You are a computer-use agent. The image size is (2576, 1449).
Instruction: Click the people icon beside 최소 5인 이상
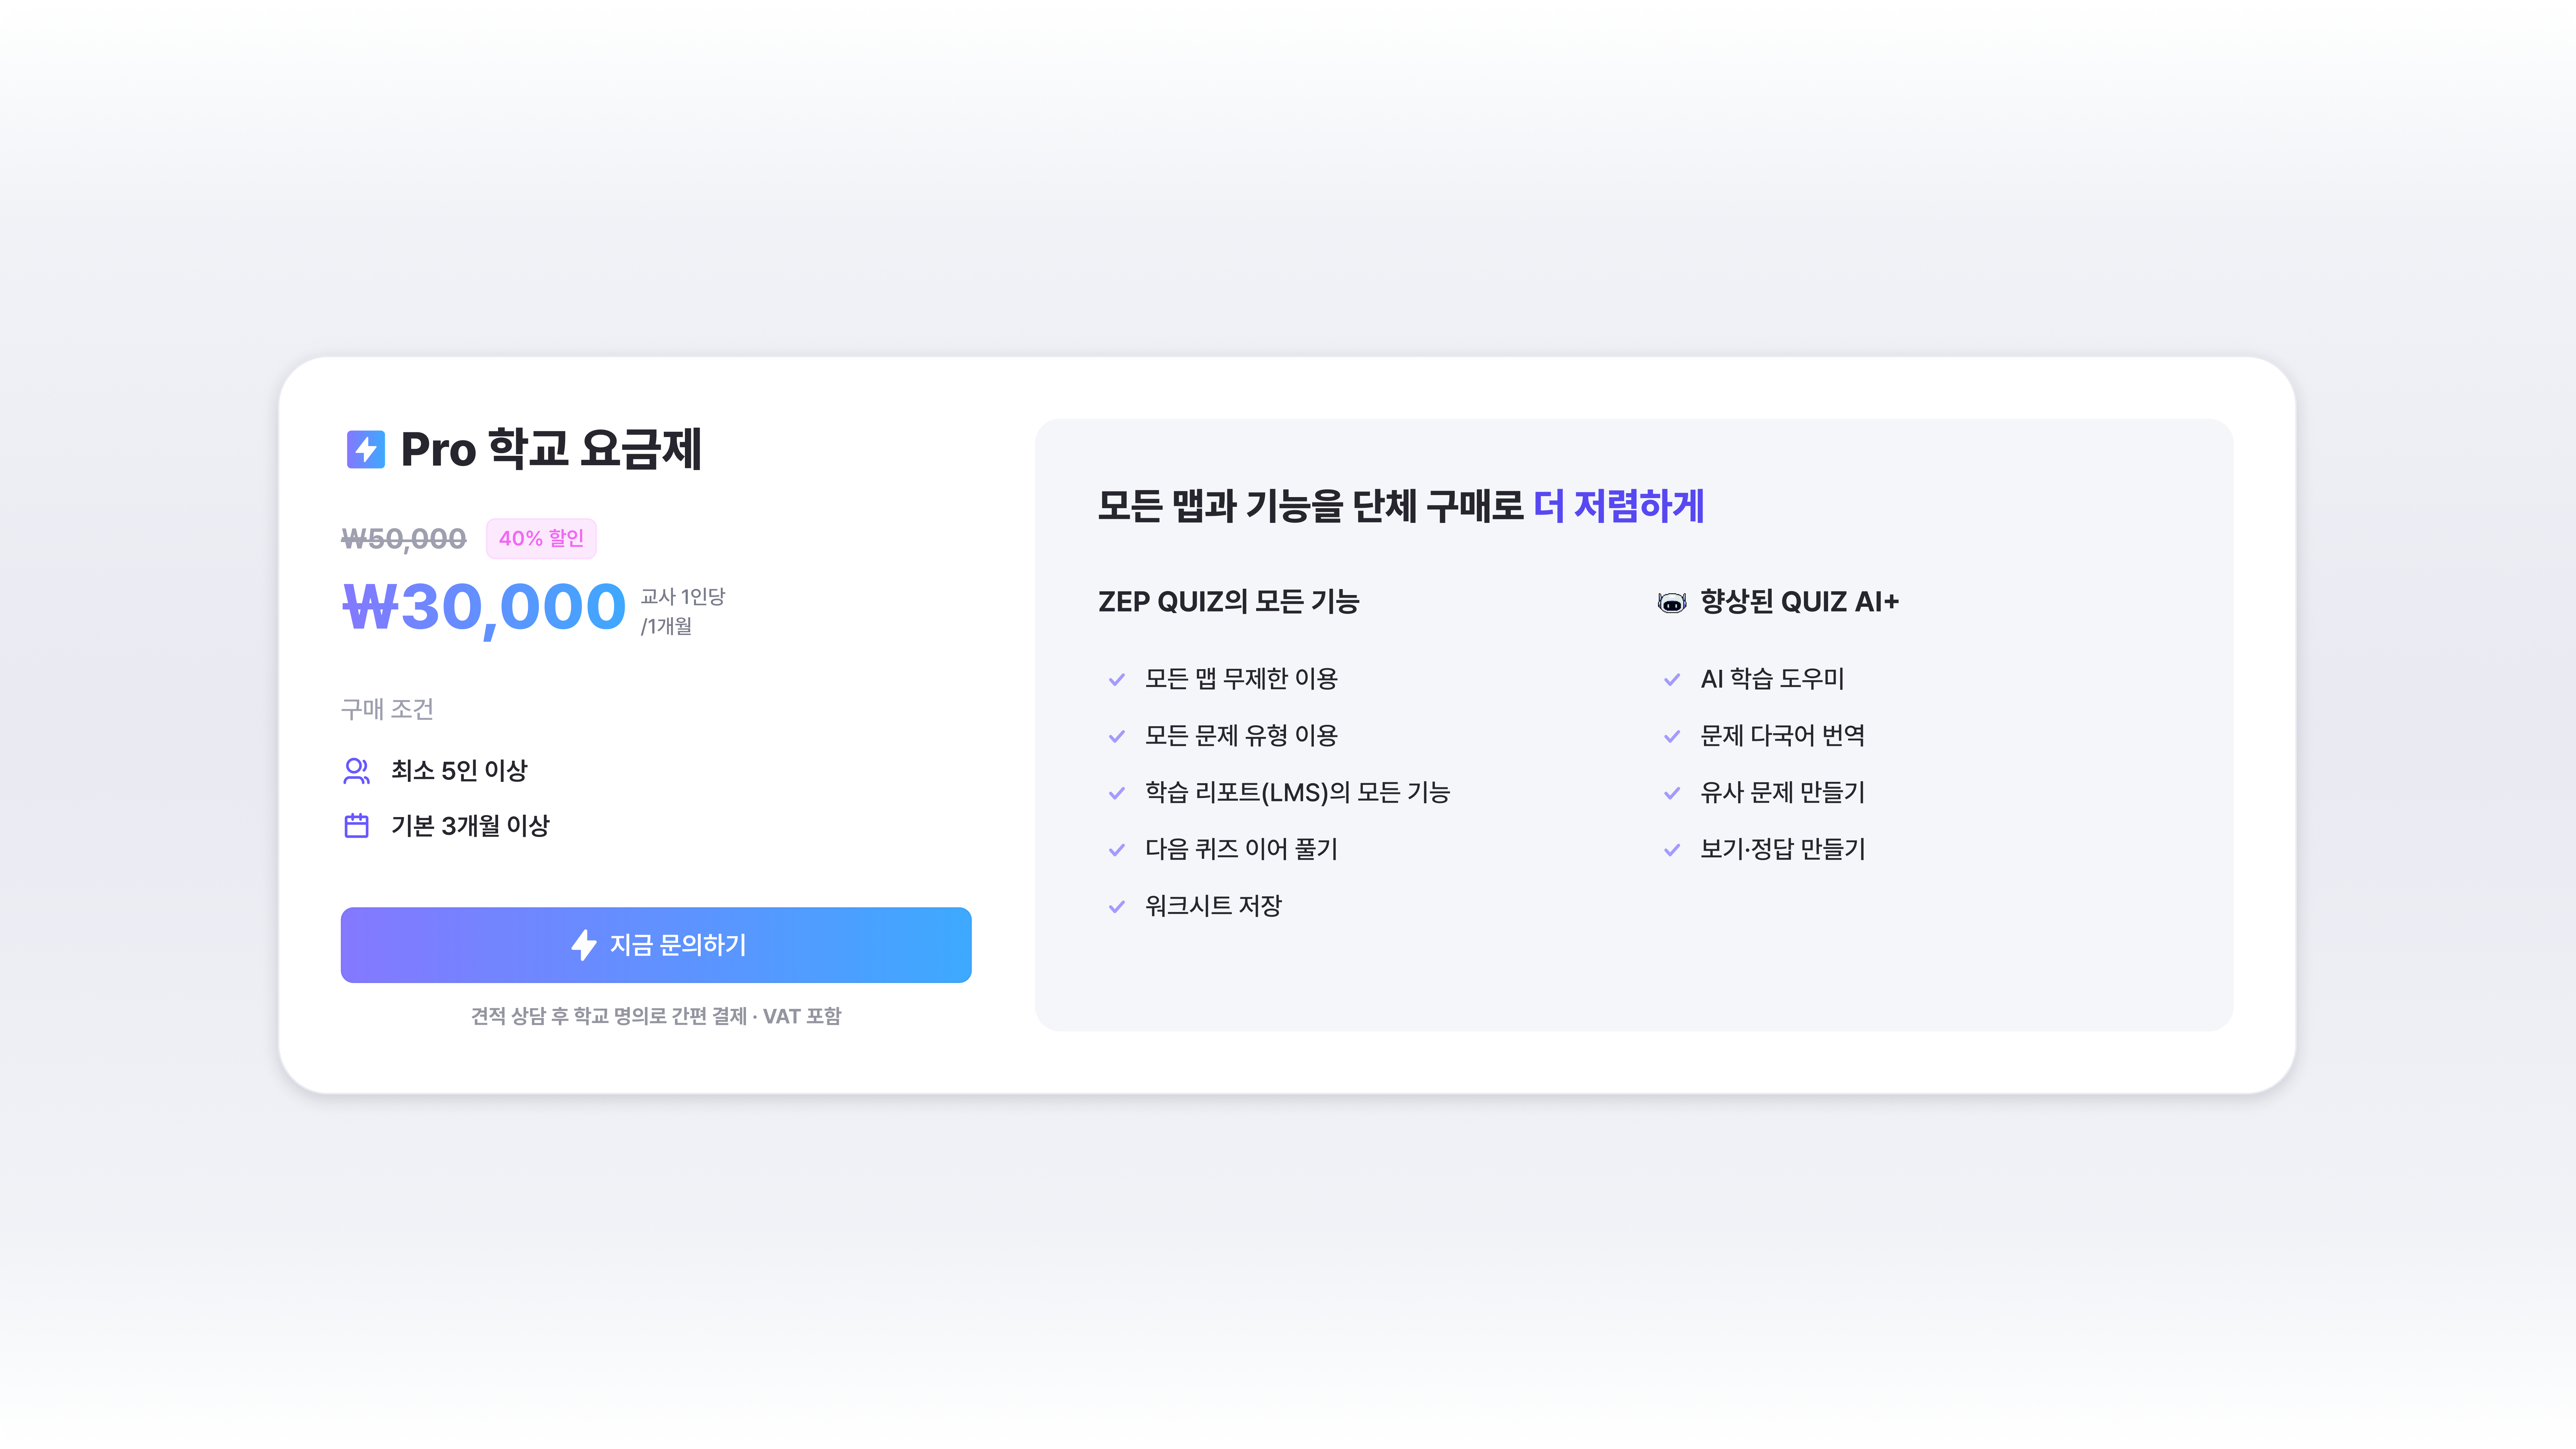click(356, 770)
